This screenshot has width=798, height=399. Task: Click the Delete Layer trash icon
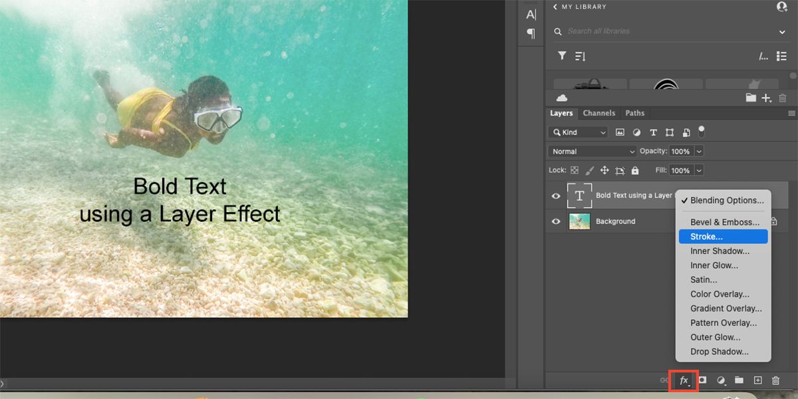[775, 380]
